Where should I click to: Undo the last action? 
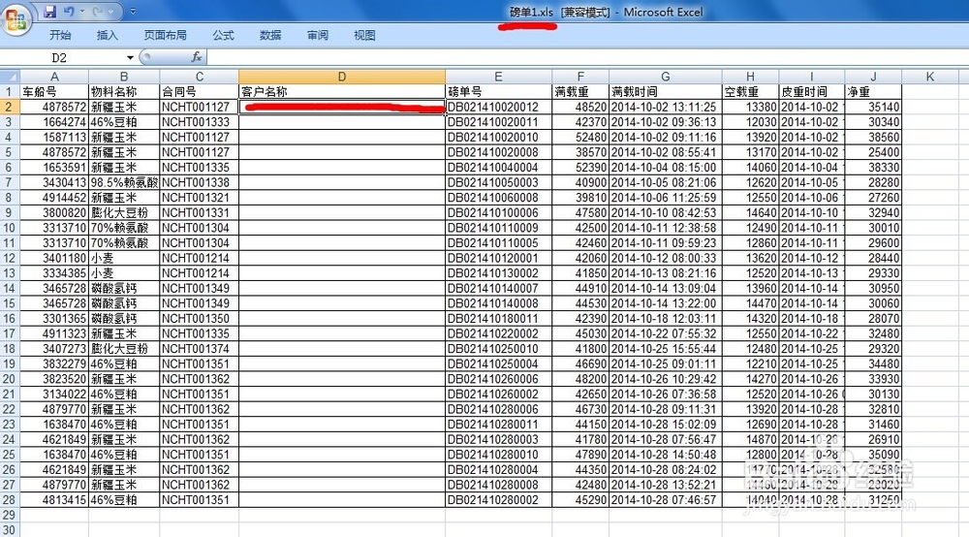click(69, 11)
